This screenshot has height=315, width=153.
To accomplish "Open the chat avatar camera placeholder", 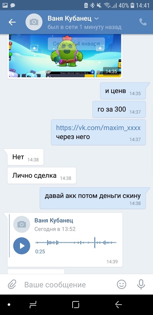I will tap(34, 22).
